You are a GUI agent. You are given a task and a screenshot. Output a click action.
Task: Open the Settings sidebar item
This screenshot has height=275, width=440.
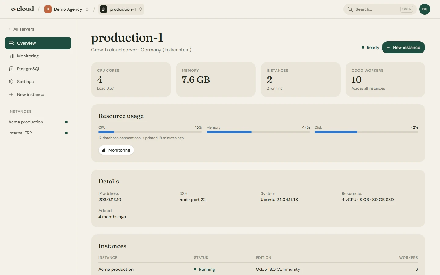coord(38,82)
